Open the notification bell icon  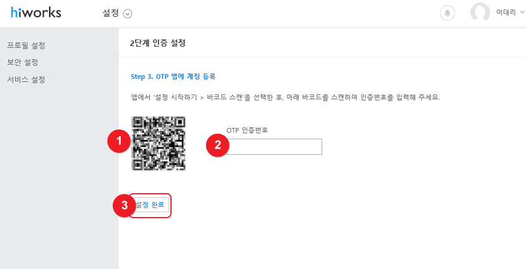447,13
